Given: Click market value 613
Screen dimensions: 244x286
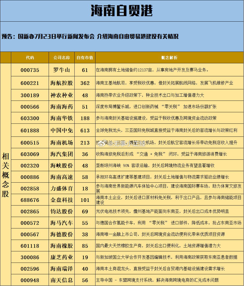Looking at the screenshot, I should coord(85,130).
